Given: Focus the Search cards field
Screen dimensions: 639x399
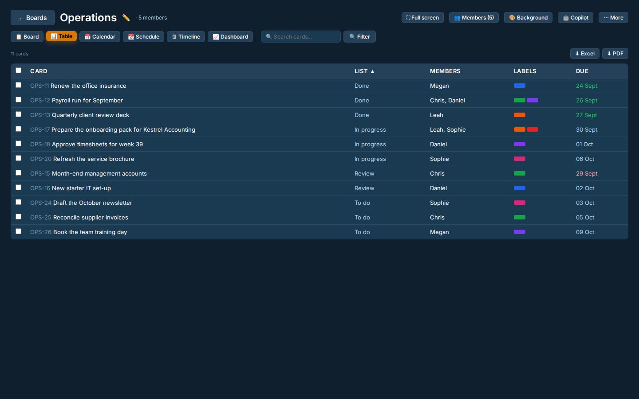Looking at the screenshot, I should [301, 36].
